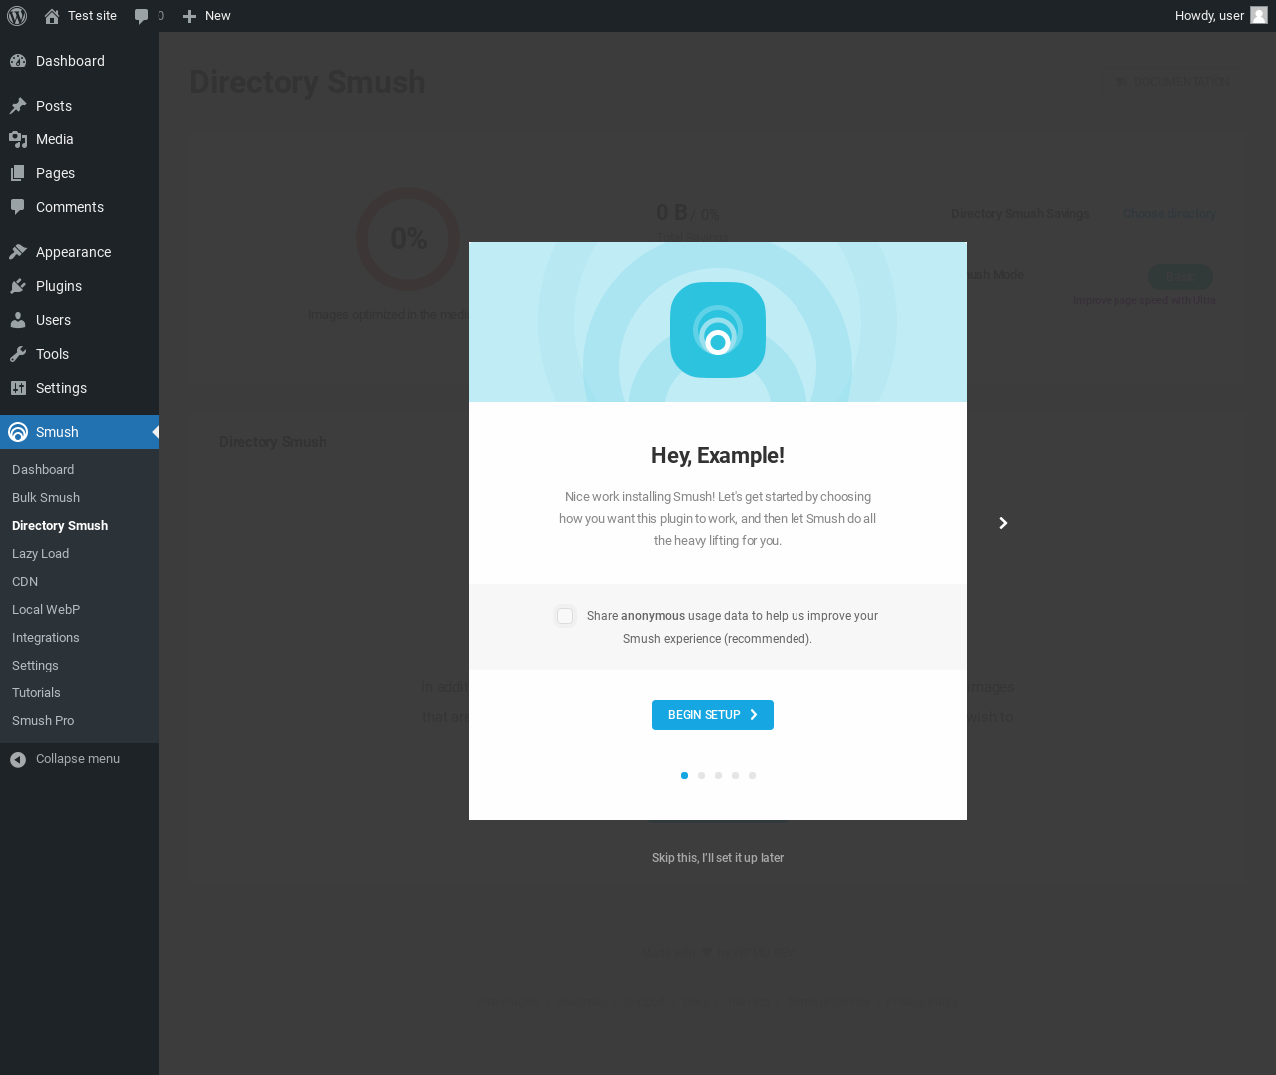Viewport: 1276px width, 1075px height.
Task: Click the Settings sliders icon in sidebar
Action: pyautogui.click(x=18, y=388)
